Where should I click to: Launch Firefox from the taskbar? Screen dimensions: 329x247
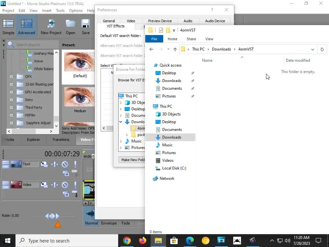(143, 241)
